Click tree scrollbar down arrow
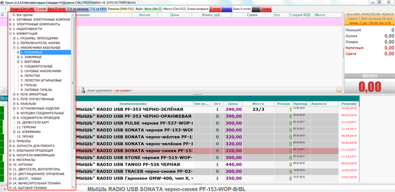 click(73, 188)
